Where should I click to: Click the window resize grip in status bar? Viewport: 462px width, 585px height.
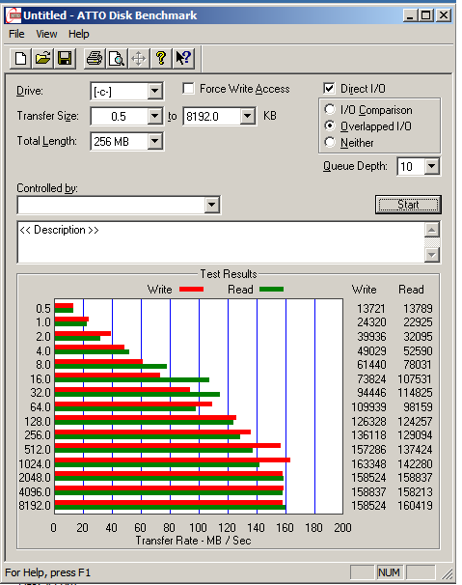click(448, 573)
